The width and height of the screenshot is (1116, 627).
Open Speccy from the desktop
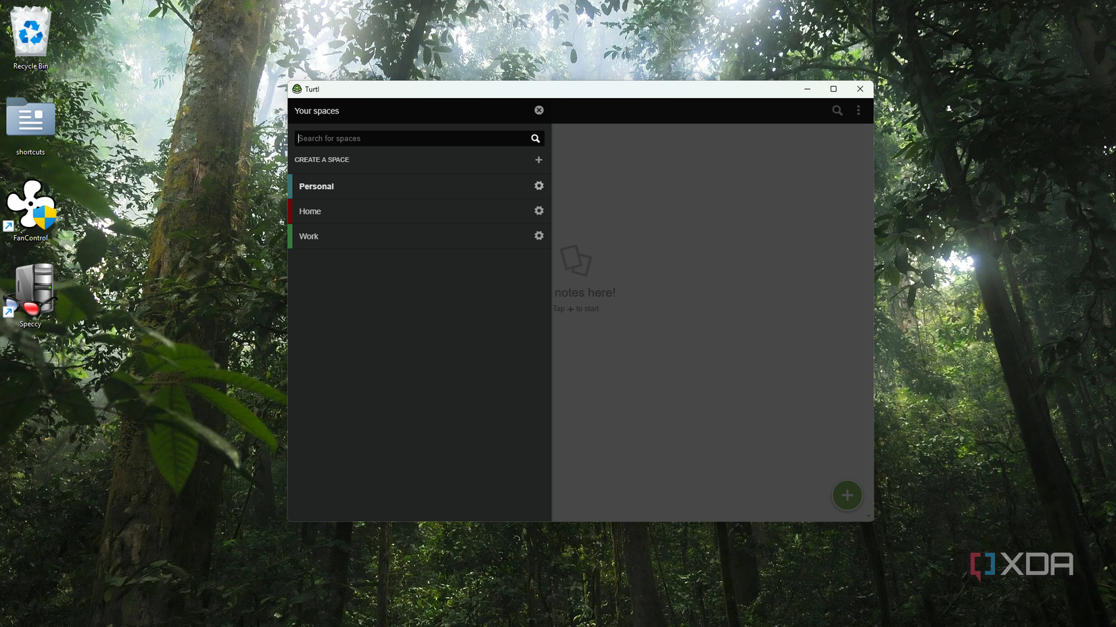point(30,291)
